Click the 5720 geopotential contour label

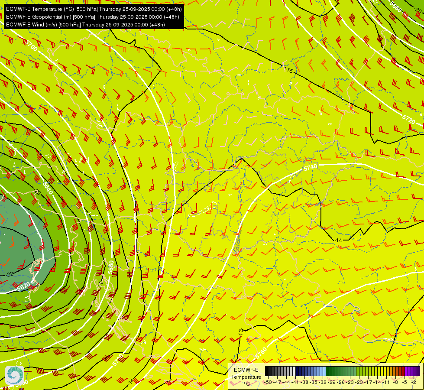[408, 119]
